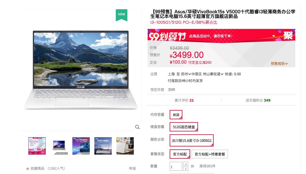Click the green NEW ribbon badge
The width and height of the screenshot is (306, 174).
[122, 15]
